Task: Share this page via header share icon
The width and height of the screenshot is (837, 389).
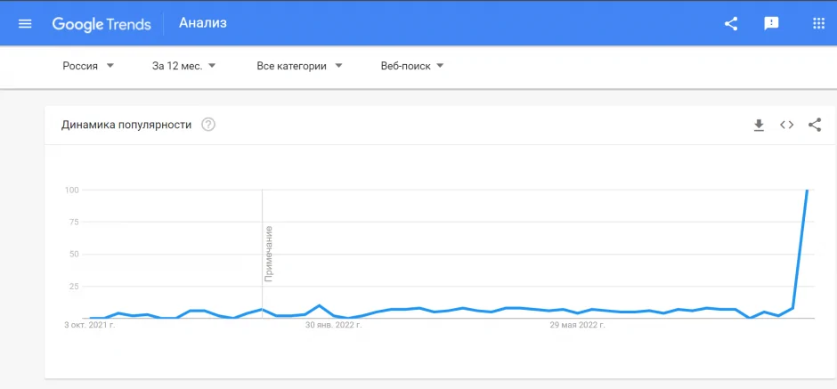Action: tap(731, 24)
